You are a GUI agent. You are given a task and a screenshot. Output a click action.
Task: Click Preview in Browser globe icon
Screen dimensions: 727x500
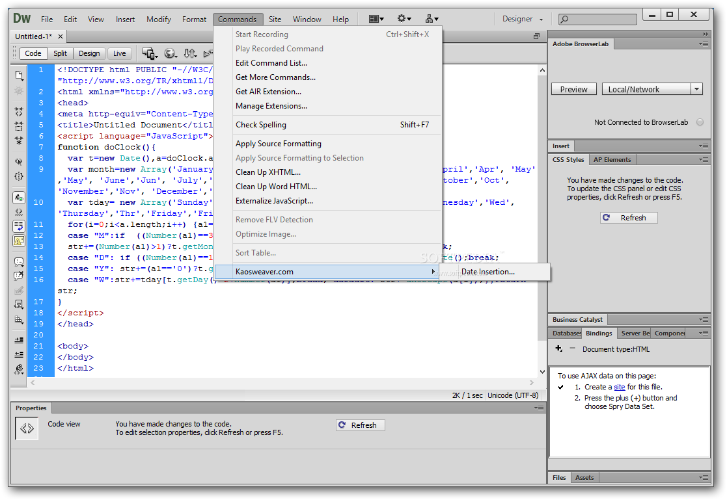[x=171, y=54]
